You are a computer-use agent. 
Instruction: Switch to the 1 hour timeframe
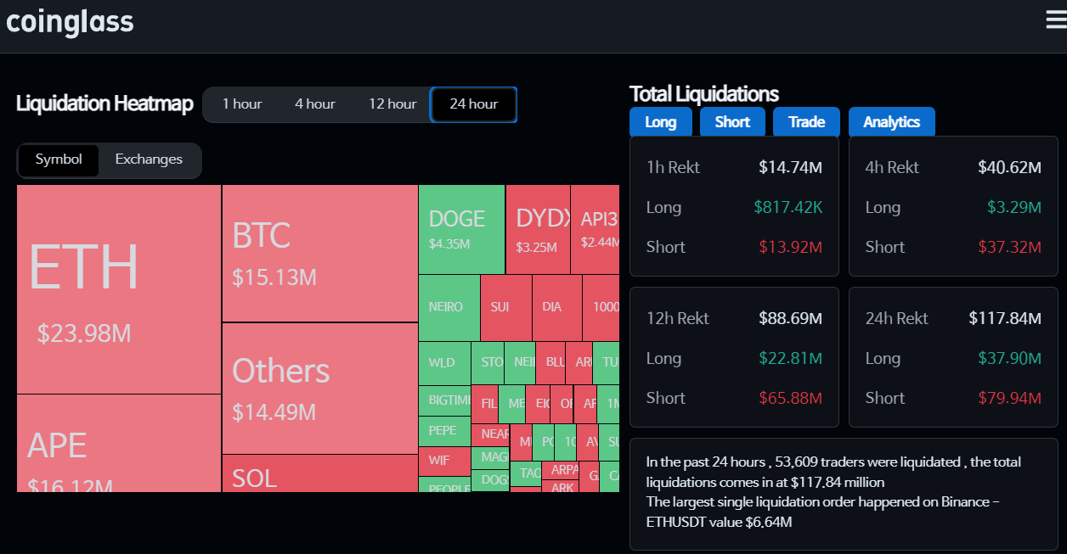coord(242,104)
